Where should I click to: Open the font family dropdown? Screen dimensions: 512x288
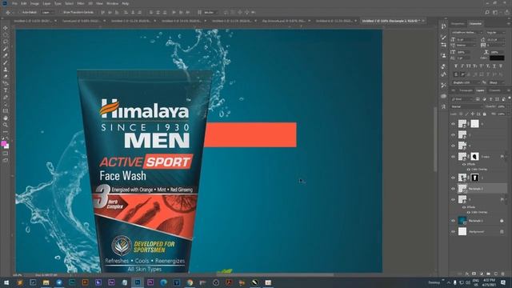point(467,33)
